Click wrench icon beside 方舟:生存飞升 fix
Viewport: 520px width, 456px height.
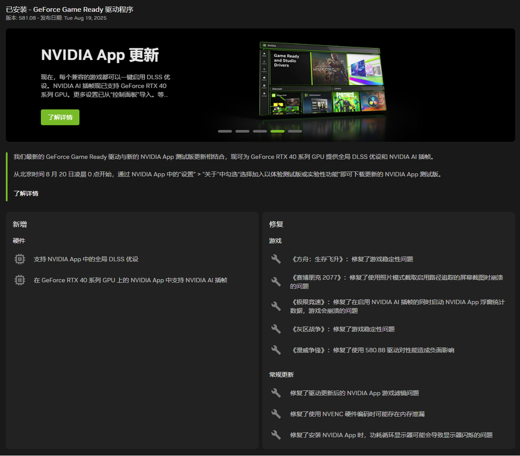coord(276,259)
